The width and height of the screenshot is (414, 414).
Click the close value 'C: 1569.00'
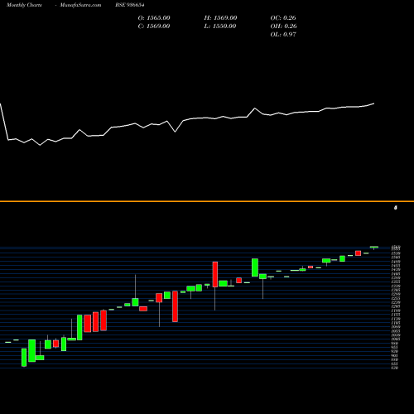[154, 26]
